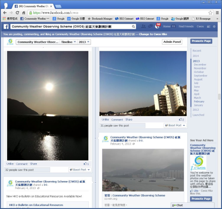
Task: Open the Chrome menu icon
Action: pos(217,13)
